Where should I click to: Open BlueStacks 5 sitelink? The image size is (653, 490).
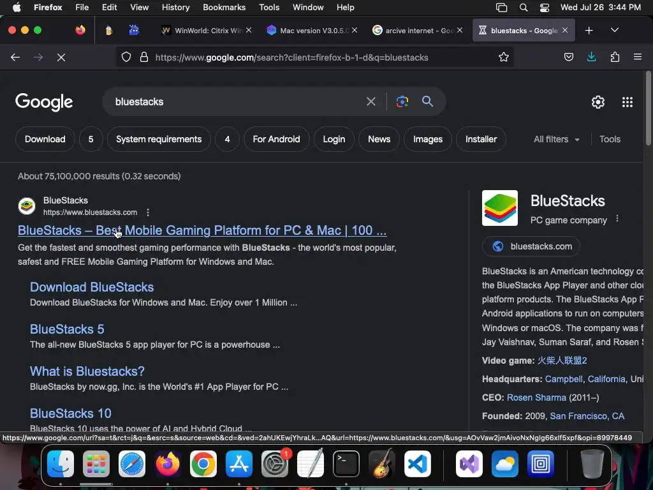tap(67, 329)
